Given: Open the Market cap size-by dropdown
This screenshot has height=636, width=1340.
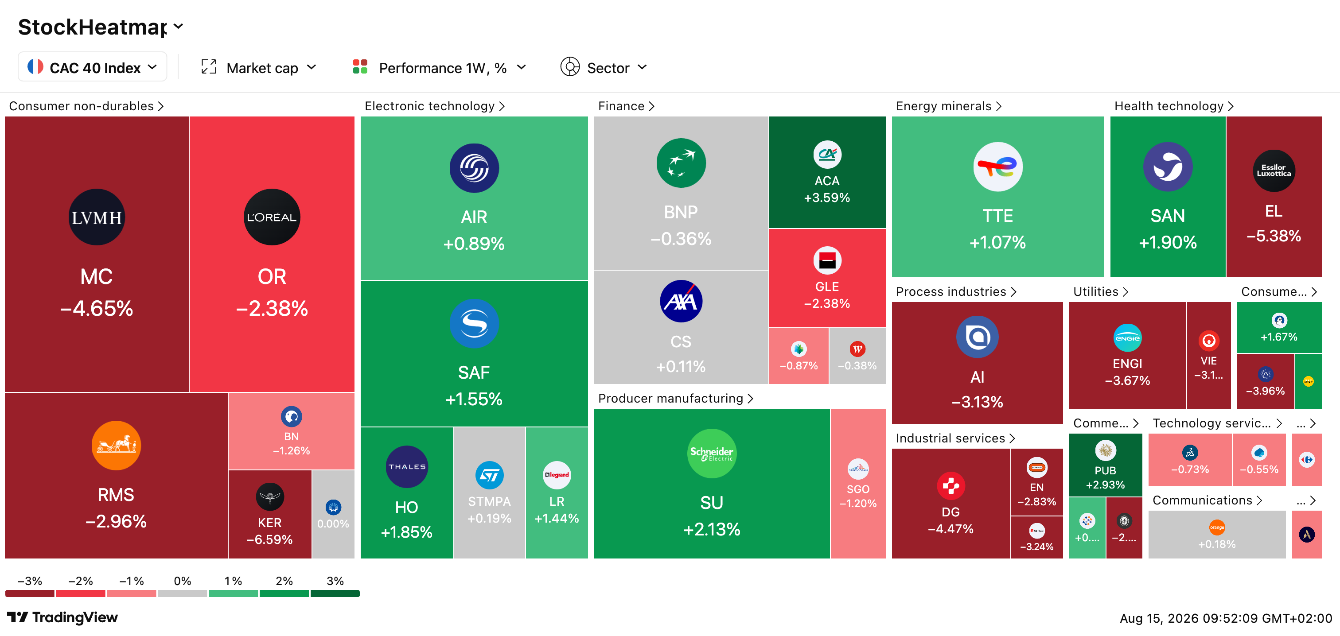Looking at the screenshot, I should 258,68.
